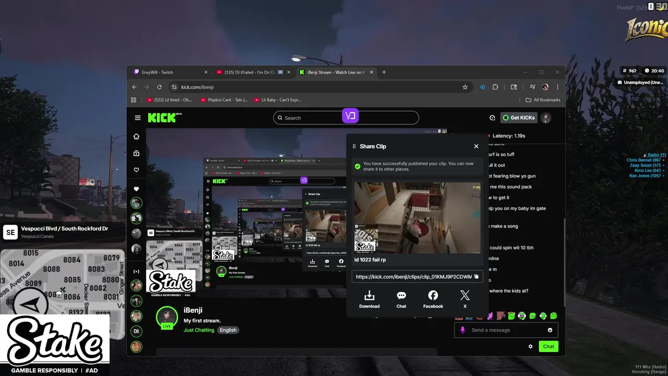The height and width of the screenshot is (376, 668).
Task: Select the iBenji Stream Kick tab
Action: [x=336, y=72]
